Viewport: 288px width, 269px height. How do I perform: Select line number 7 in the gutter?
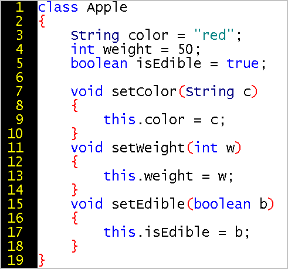tap(19, 91)
